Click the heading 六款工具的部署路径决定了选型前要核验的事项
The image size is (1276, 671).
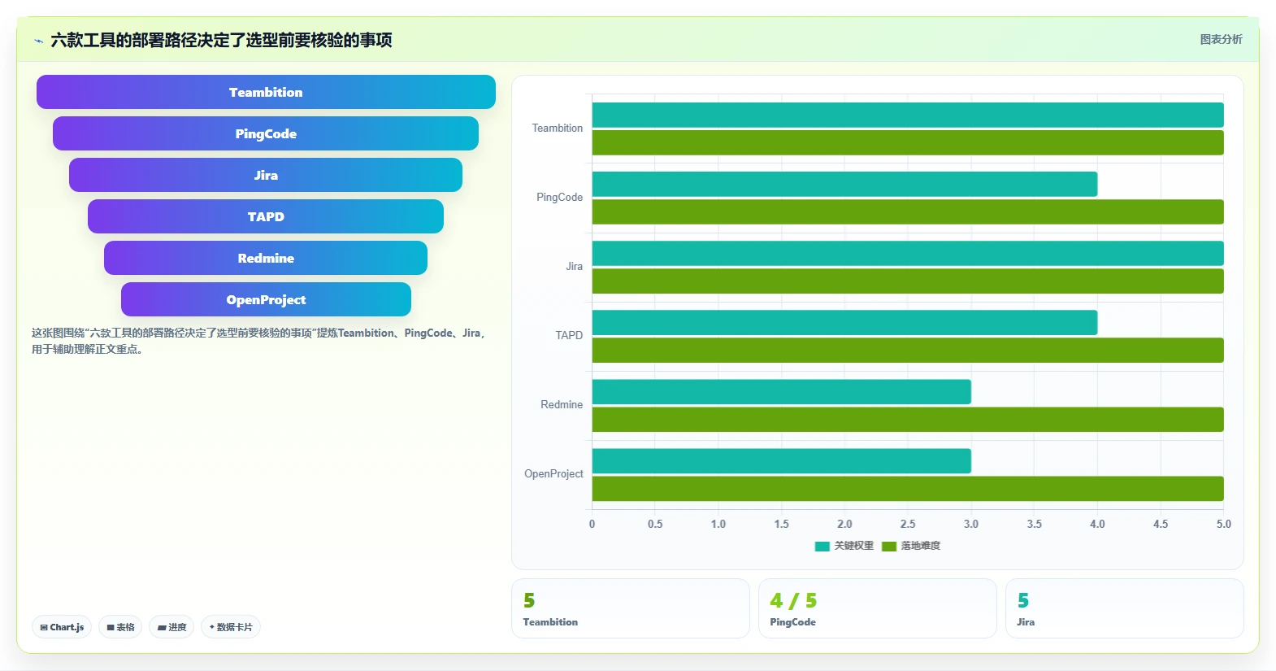click(221, 40)
